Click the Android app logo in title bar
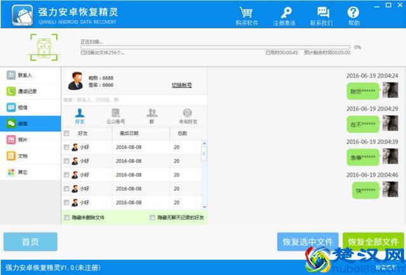The image size is (406, 275). (x=22, y=15)
